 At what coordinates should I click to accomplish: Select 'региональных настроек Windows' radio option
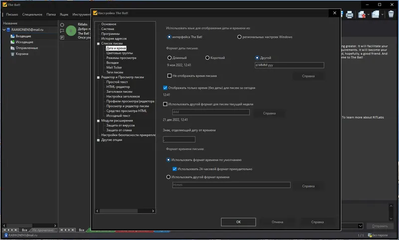(239, 37)
